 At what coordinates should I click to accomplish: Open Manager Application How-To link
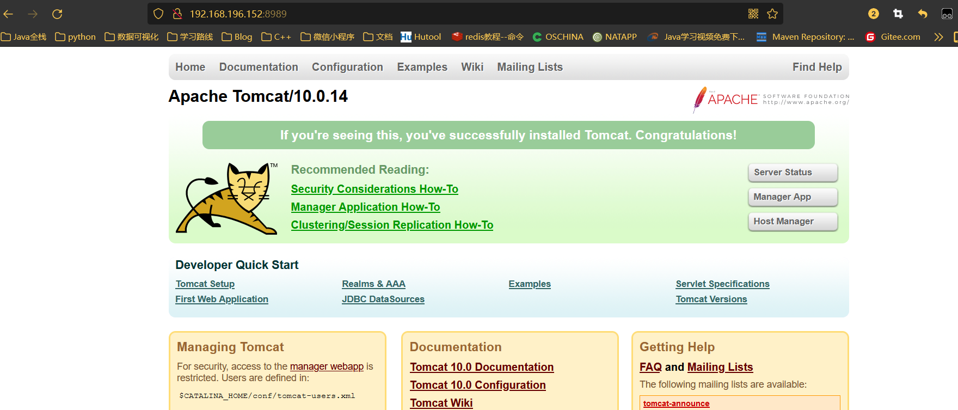[365, 207]
